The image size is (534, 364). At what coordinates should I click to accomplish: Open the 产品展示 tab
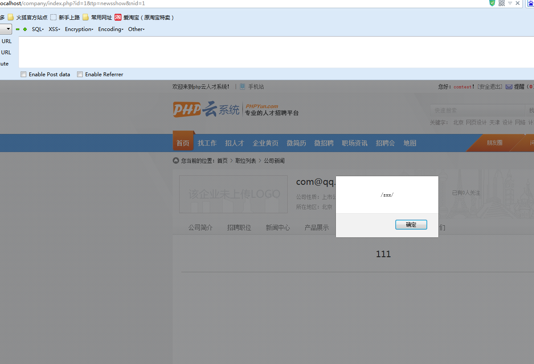click(317, 227)
